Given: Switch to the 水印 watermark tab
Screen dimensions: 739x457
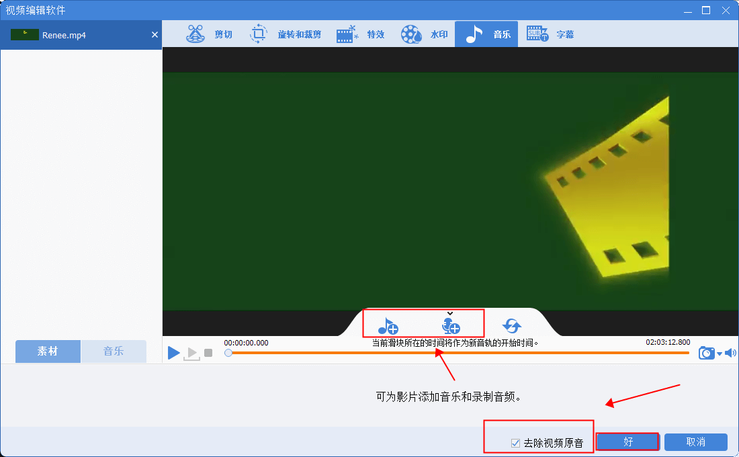Looking at the screenshot, I should click(424, 34).
